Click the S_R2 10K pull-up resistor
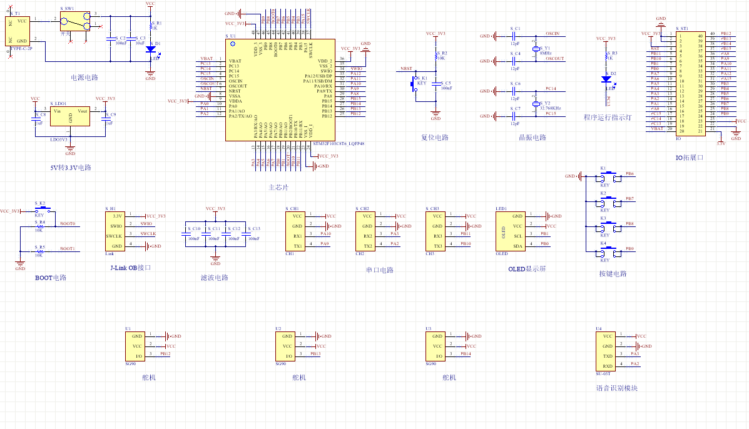 pos(436,56)
